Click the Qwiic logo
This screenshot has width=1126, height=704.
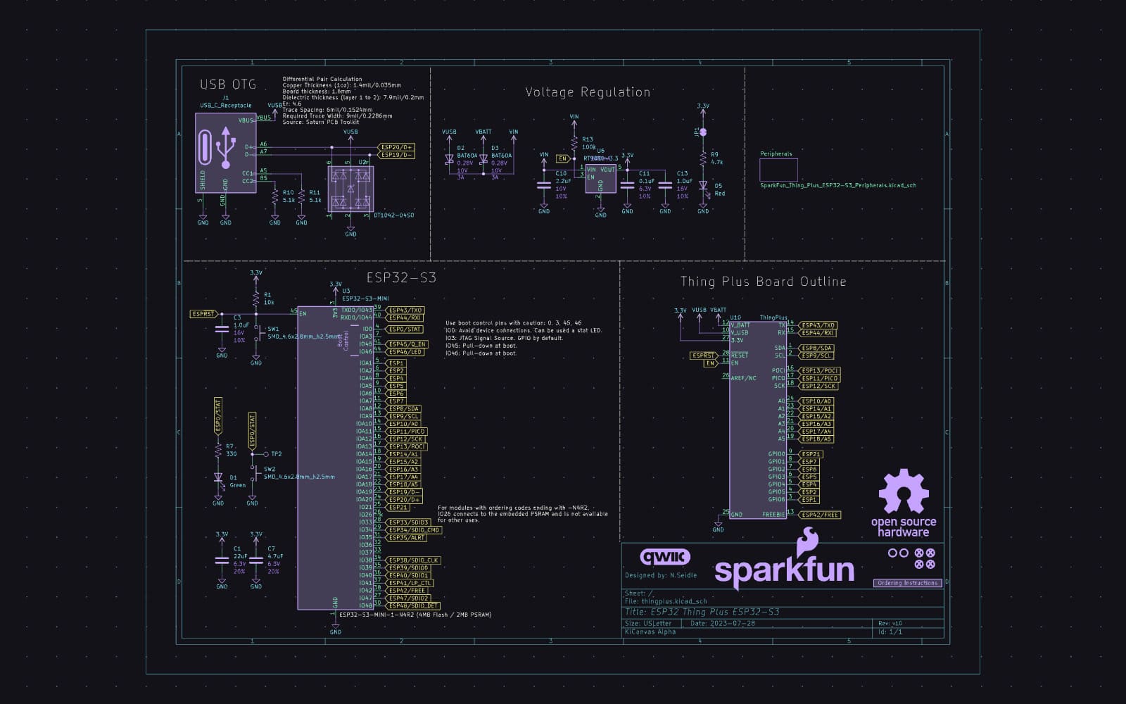click(x=665, y=558)
